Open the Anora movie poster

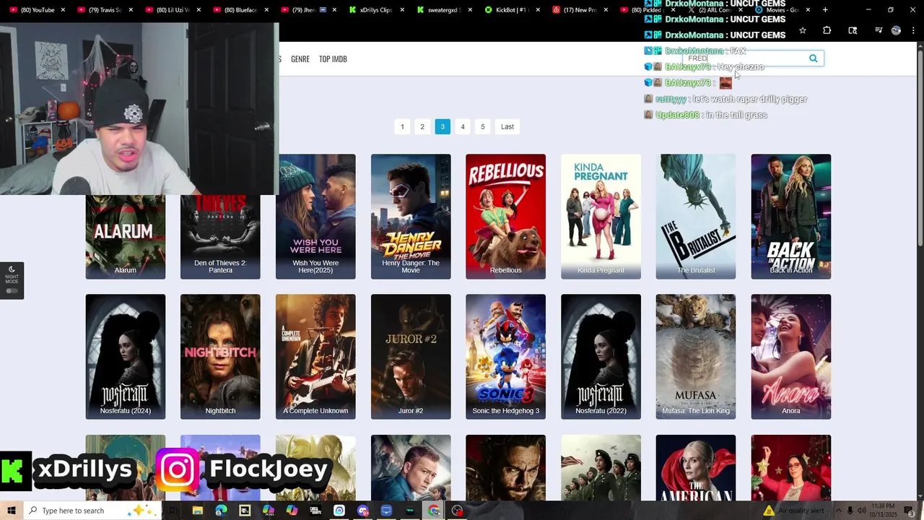[791, 357]
